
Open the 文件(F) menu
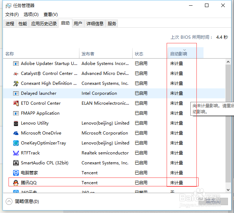pyautogui.click(x=12, y=15)
